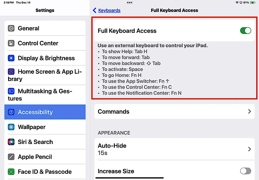Tap the Wallpaper flower icon

click(x=11, y=127)
